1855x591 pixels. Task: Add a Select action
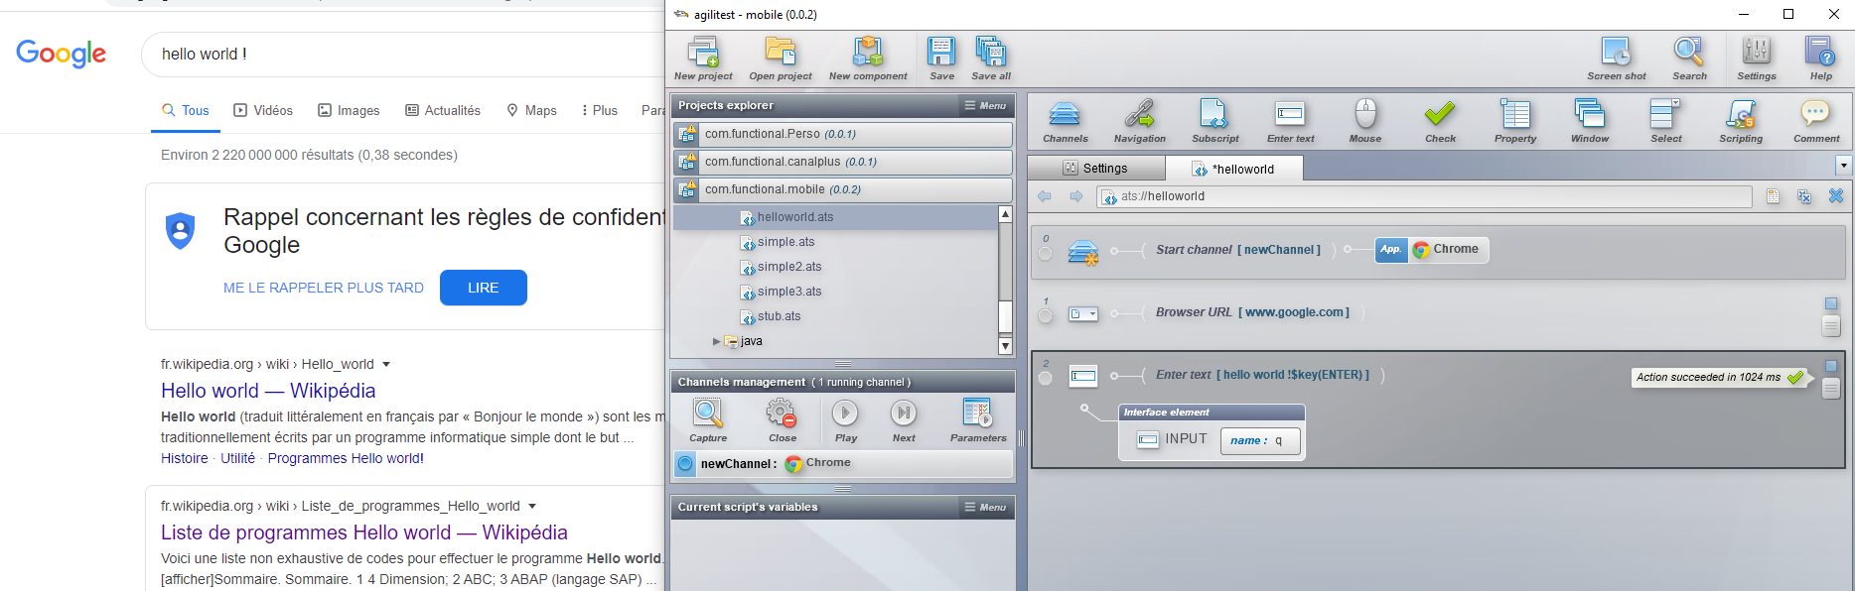tap(1666, 121)
